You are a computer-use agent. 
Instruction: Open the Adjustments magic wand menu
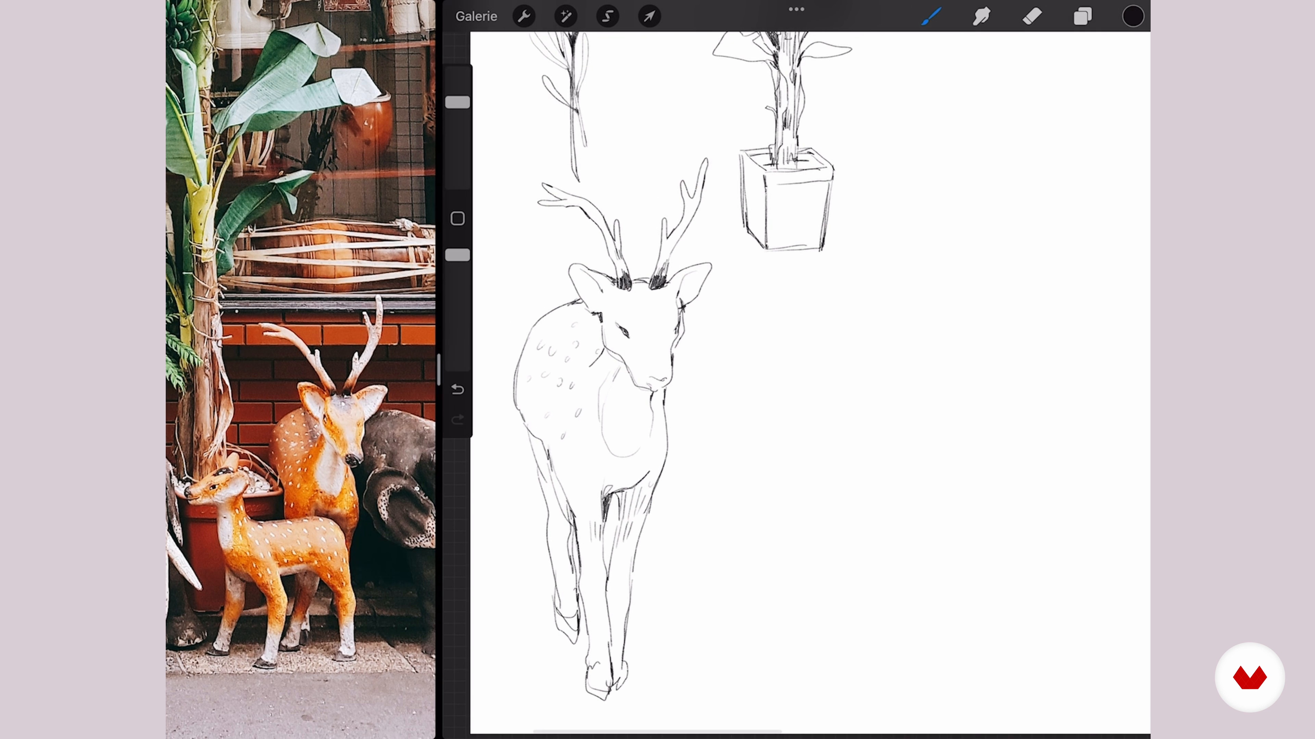click(566, 16)
